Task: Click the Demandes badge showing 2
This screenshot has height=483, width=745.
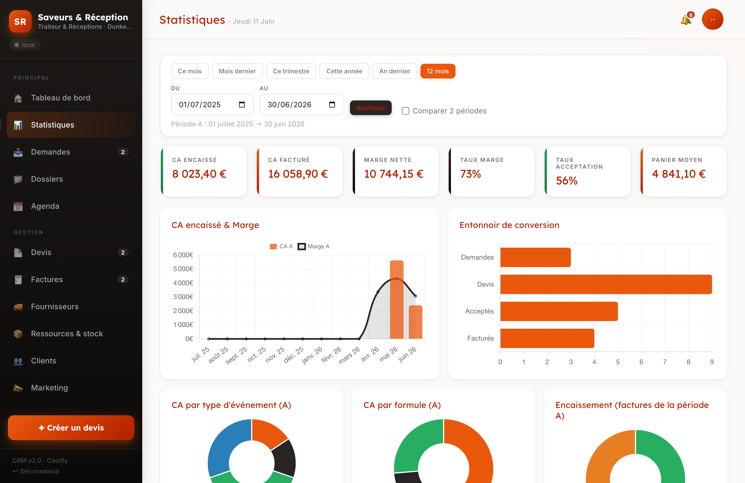Action: pos(123,152)
